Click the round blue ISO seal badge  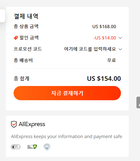coord(47,147)
